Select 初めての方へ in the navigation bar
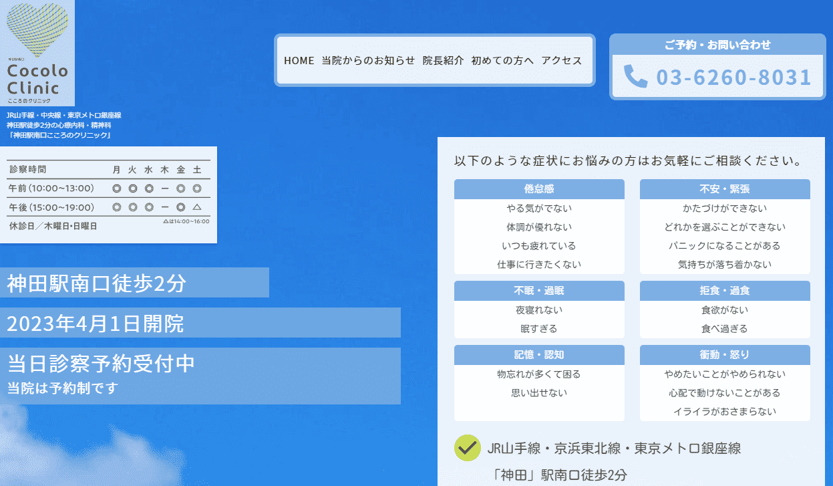833x486 pixels. (502, 60)
